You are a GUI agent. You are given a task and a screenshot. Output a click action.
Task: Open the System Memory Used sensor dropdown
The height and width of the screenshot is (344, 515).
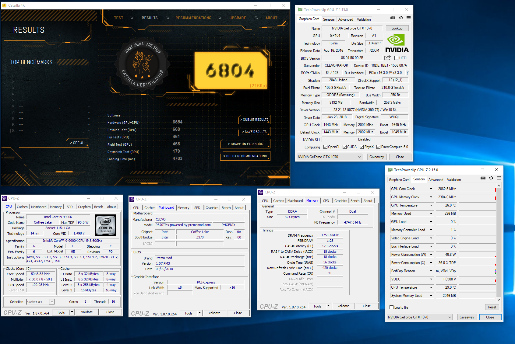pos(431,296)
